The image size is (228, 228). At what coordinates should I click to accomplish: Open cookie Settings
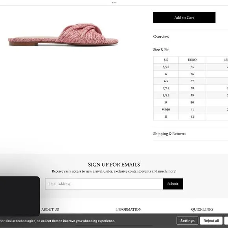(x=188, y=221)
